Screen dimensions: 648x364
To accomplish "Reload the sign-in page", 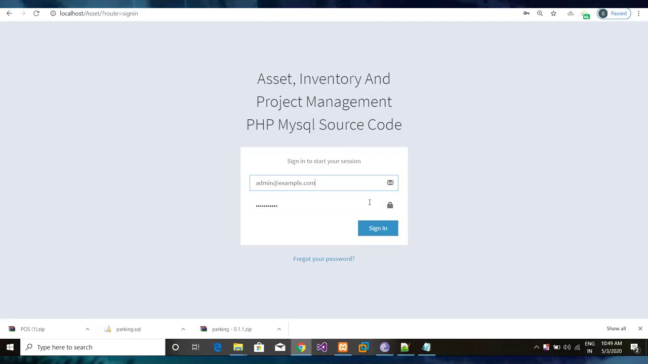I will 36,14.
